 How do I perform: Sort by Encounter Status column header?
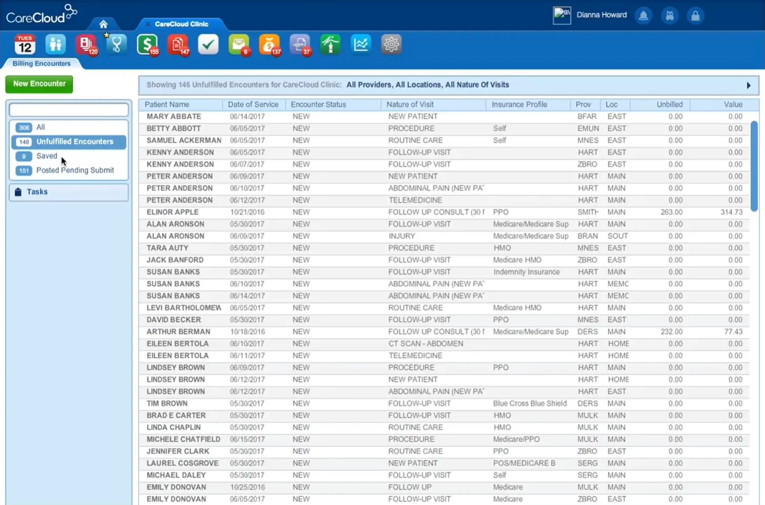coord(333,104)
